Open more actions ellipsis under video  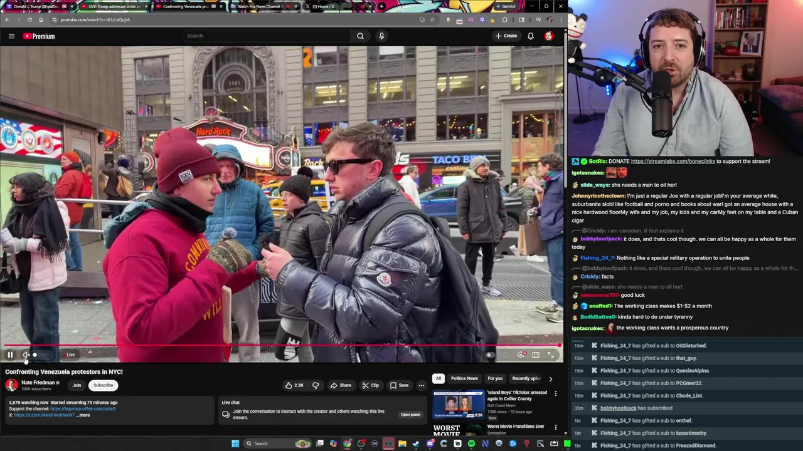(422, 385)
